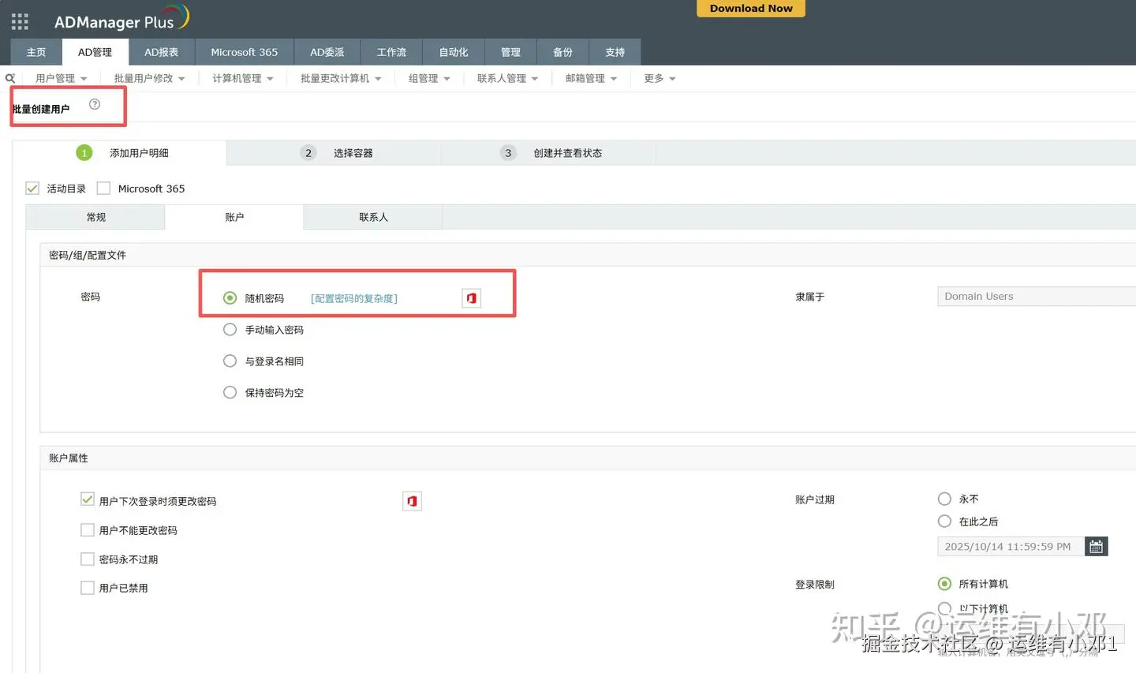Click the search magnifier icon
Image resolution: width=1136 pixels, height=673 pixels.
[x=10, y=78]
